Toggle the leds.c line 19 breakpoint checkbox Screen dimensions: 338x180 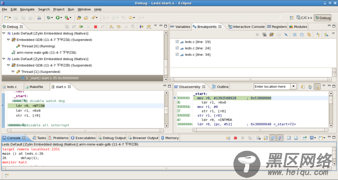click(x=177, y=42)
